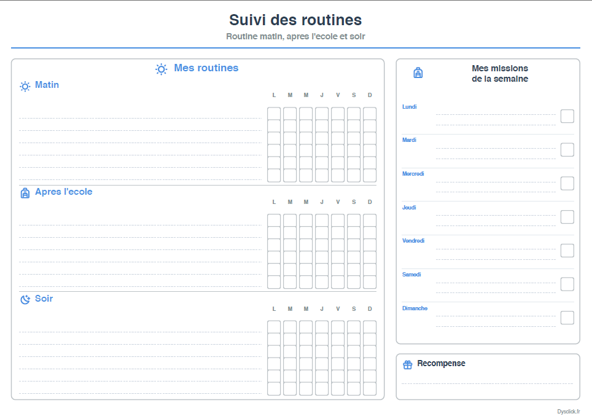Mark the Vendredi mission checkbox

click(x=567, y=251)
